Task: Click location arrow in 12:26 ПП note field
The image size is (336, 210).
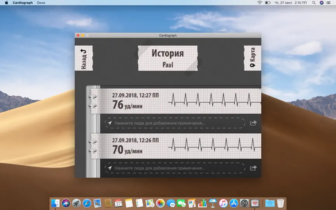Action: point(110,168)
